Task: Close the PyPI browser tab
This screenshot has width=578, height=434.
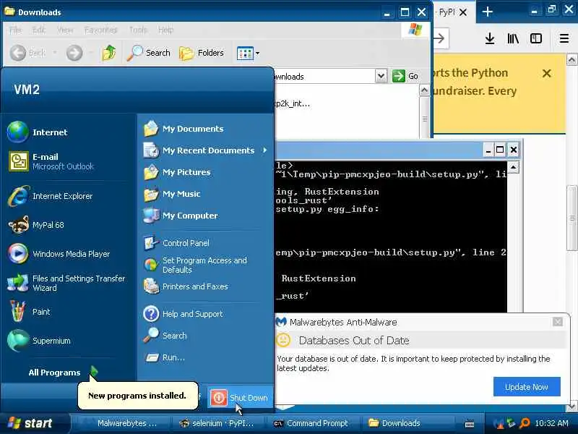Action: click(463, 12)
